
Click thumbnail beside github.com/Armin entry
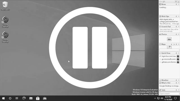178,62
